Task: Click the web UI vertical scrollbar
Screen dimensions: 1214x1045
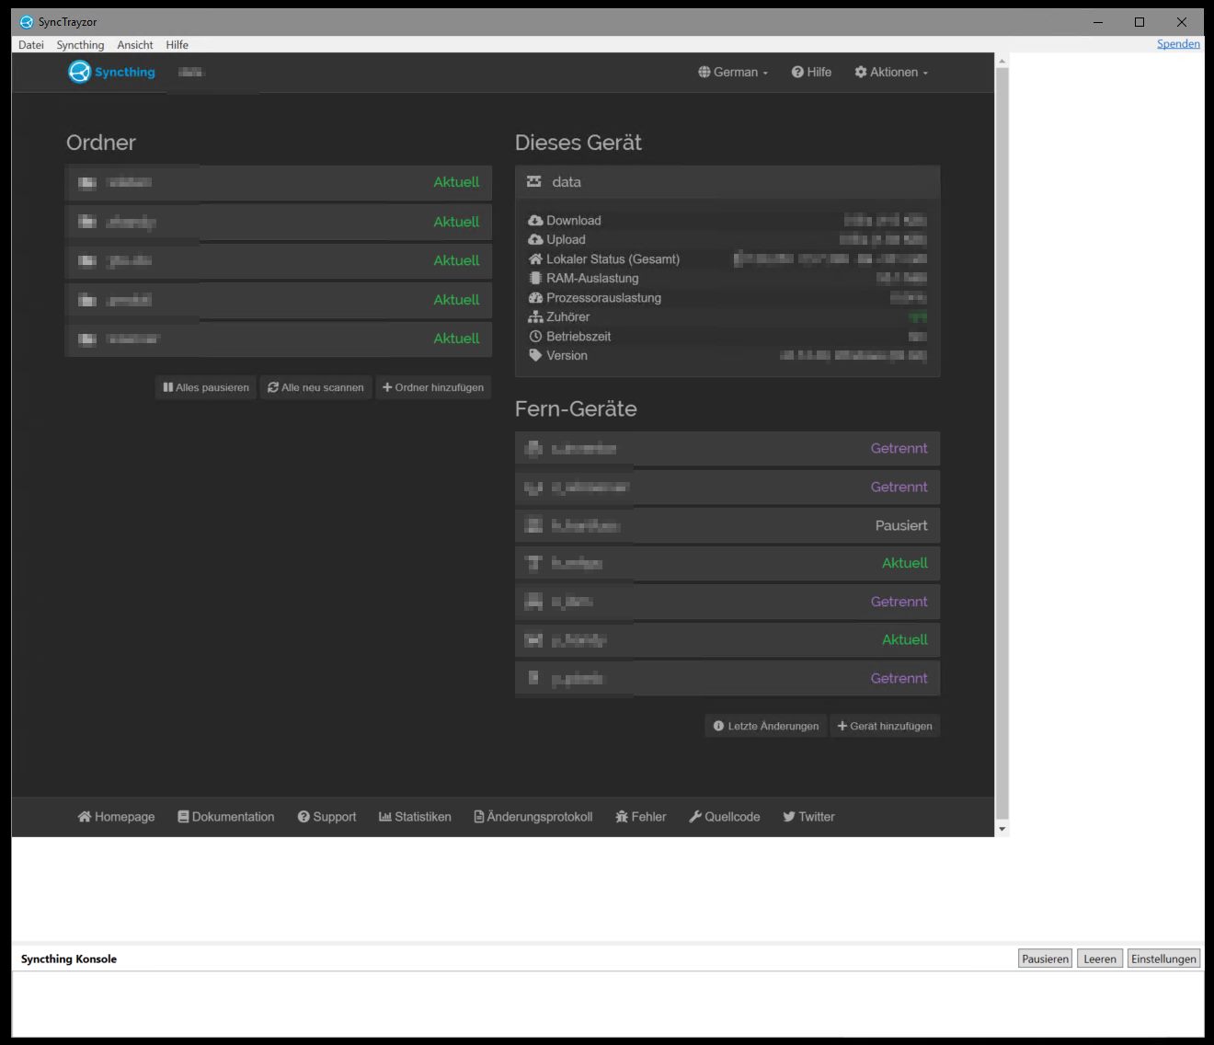Action: point(1002,442)
